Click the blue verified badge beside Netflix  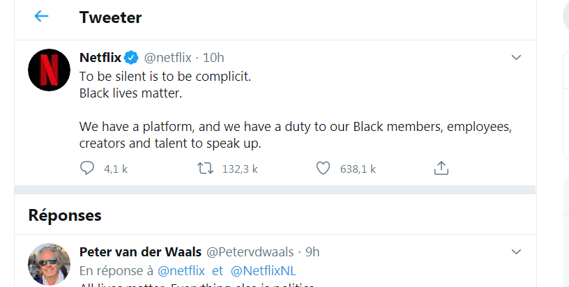(x=132, y=57)
